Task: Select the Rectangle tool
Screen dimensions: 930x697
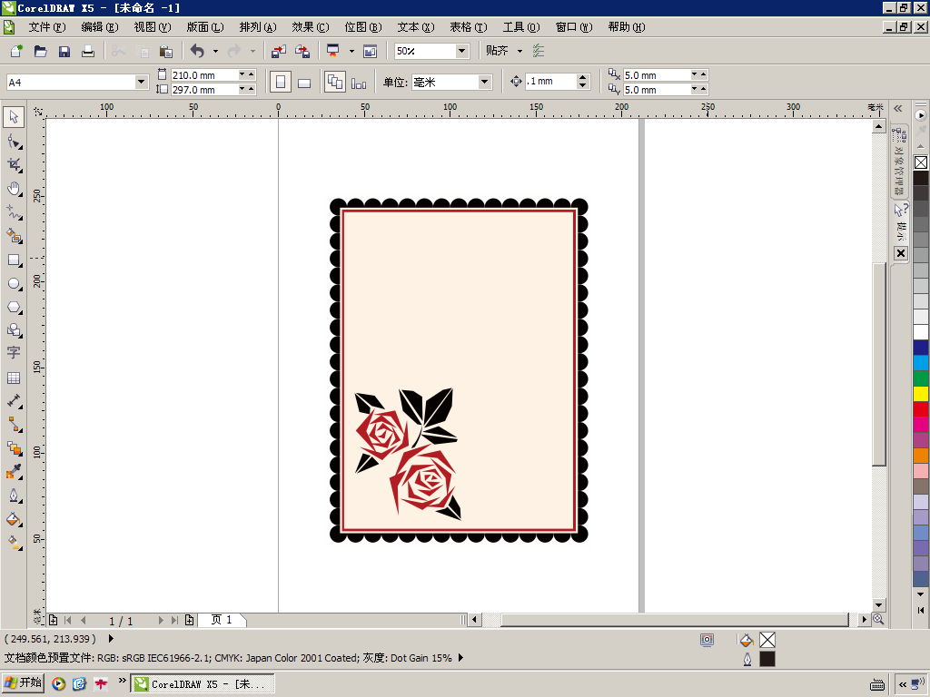Action: pyautogui.click(x=14, y=260)
